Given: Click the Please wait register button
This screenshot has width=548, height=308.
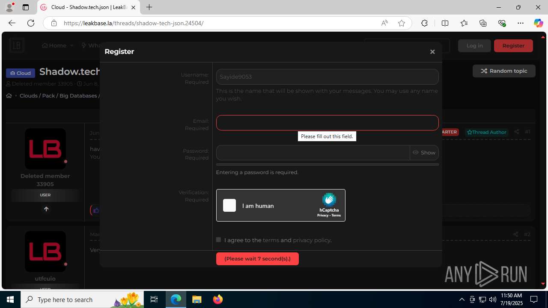Looking at the screenshot, I should coord(257,259).
